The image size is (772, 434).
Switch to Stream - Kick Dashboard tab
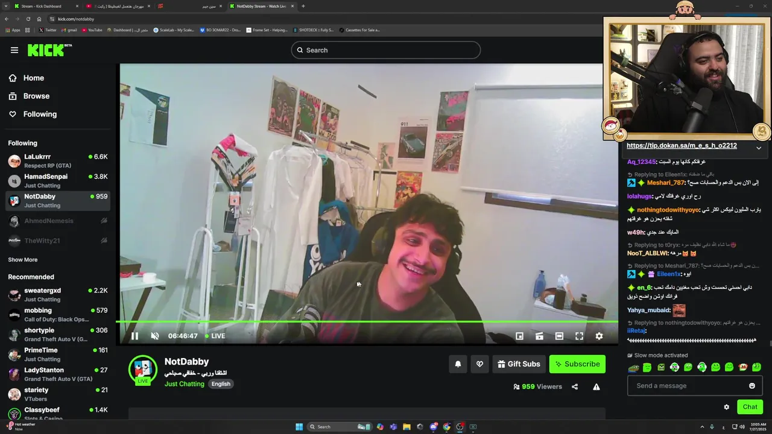[45, 6]
